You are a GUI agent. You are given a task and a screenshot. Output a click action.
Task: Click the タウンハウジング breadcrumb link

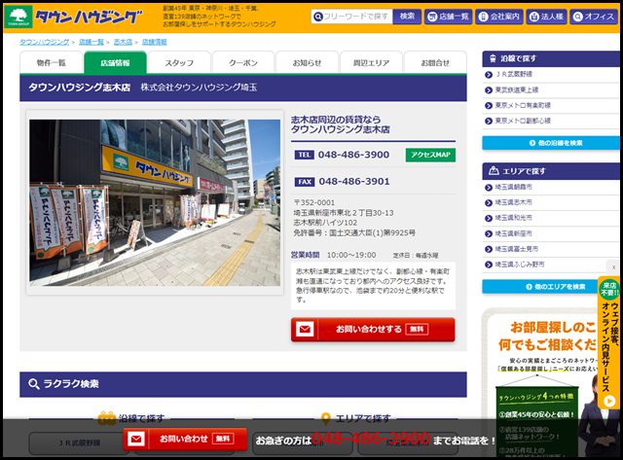coord(45,42)
